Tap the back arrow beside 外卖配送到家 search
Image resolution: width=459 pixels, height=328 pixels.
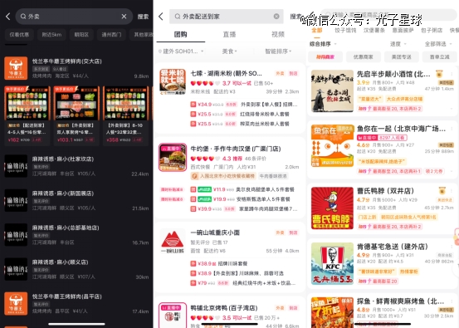pyautogui.click(x=161, y=17)
